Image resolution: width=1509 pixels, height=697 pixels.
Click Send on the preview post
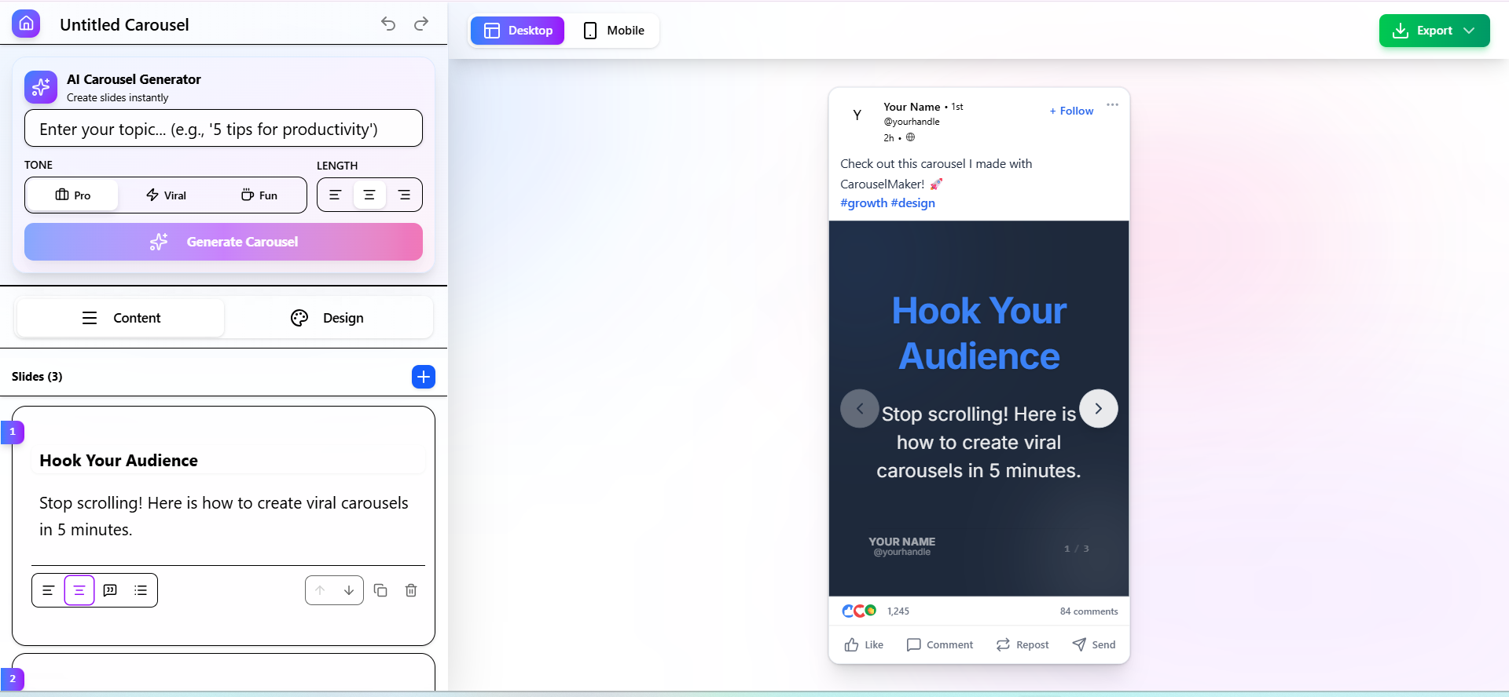click(1094, 644)
